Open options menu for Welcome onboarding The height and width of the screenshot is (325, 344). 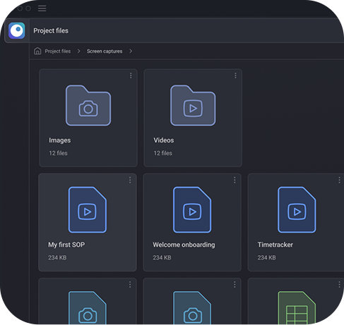click(x=235, y=180)
